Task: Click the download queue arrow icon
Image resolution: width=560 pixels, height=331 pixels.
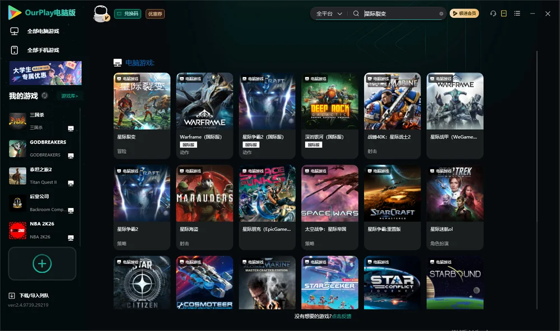Action: [x=12, y=296]
